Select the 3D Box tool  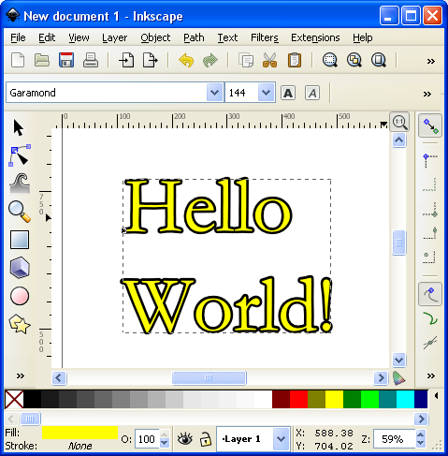[x=20, y=268]
